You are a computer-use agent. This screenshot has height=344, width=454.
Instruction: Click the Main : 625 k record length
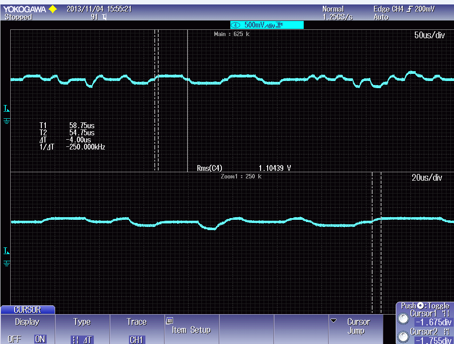point(232,34)
